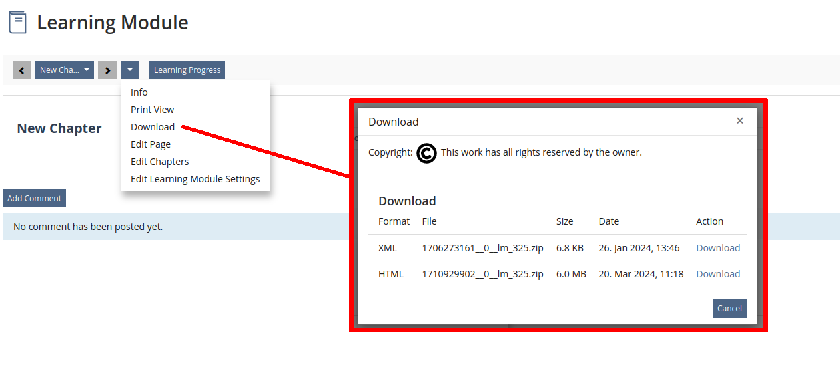Click the 1706273161__0__lm_325.zip file name
840x391 pixels.
click(482, 248)
